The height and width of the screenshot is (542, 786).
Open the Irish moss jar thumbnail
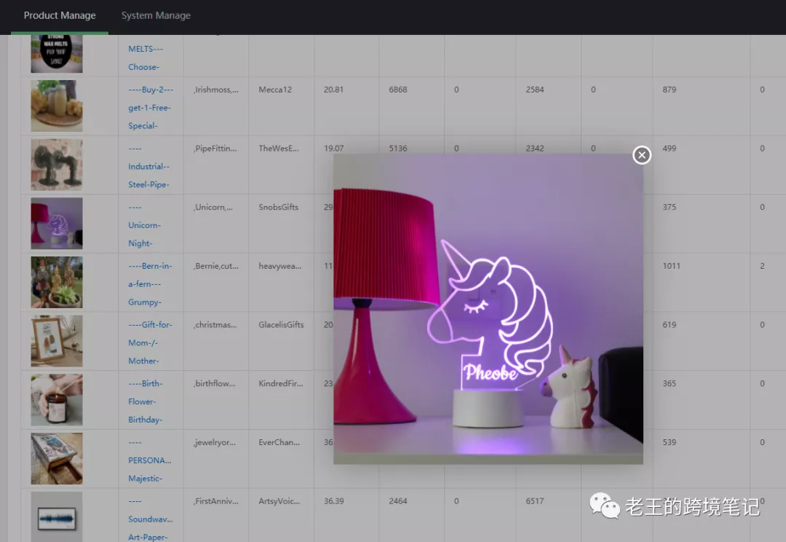click(x=57, y=106)
